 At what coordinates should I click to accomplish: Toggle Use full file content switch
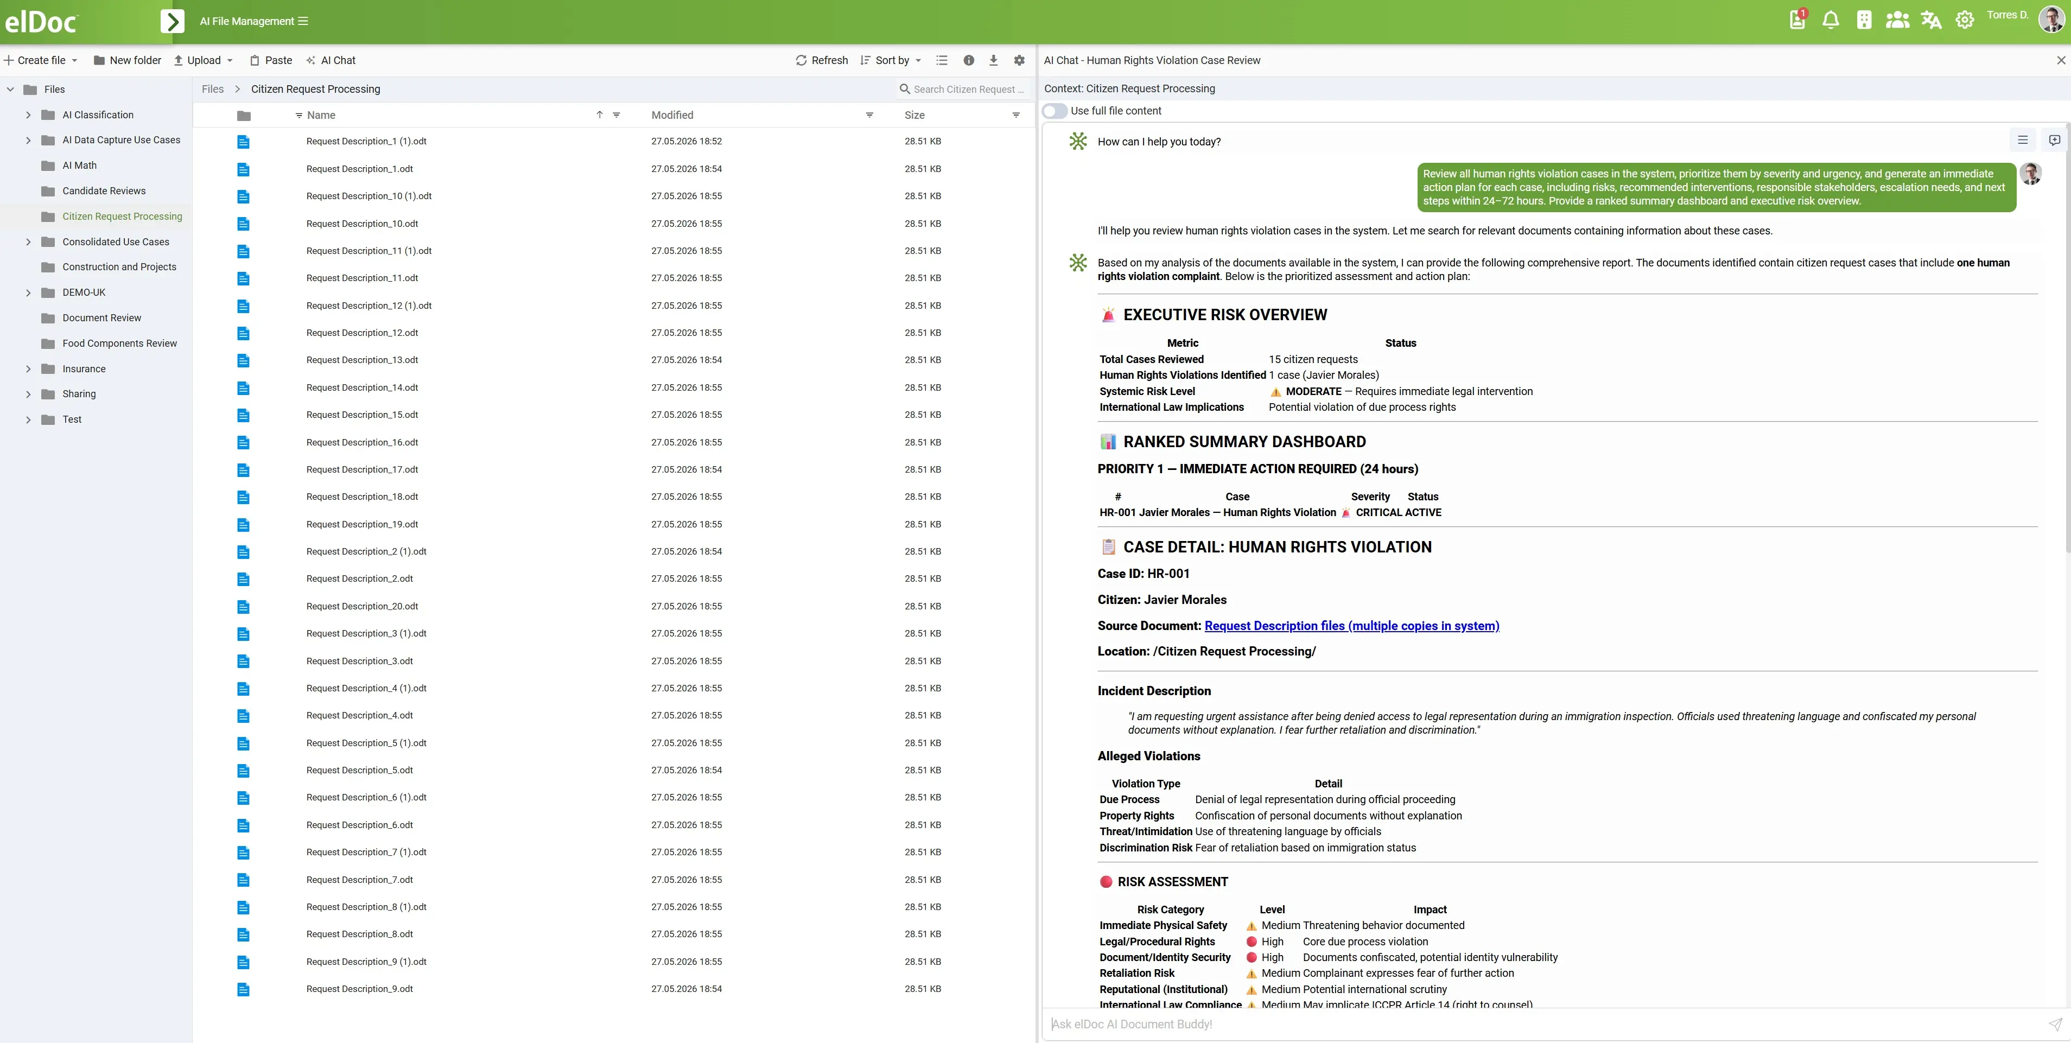[1055, 111]
